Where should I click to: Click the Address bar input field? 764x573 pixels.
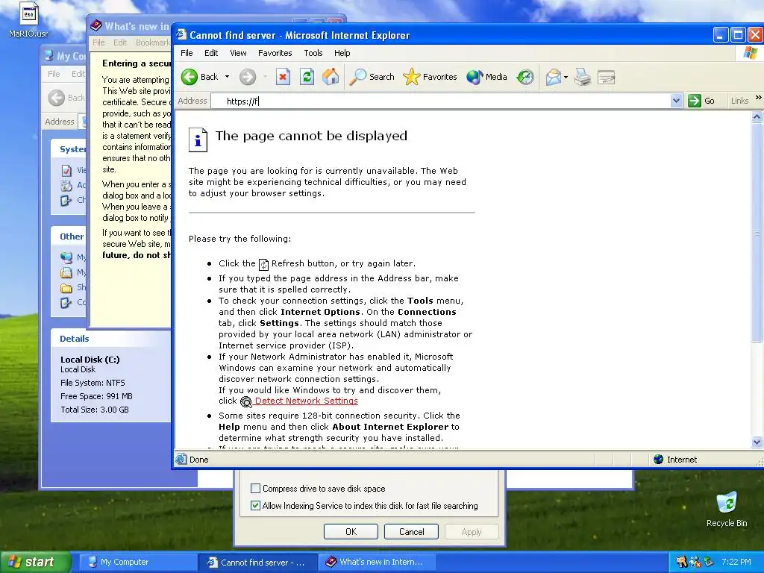coord(441,101)
